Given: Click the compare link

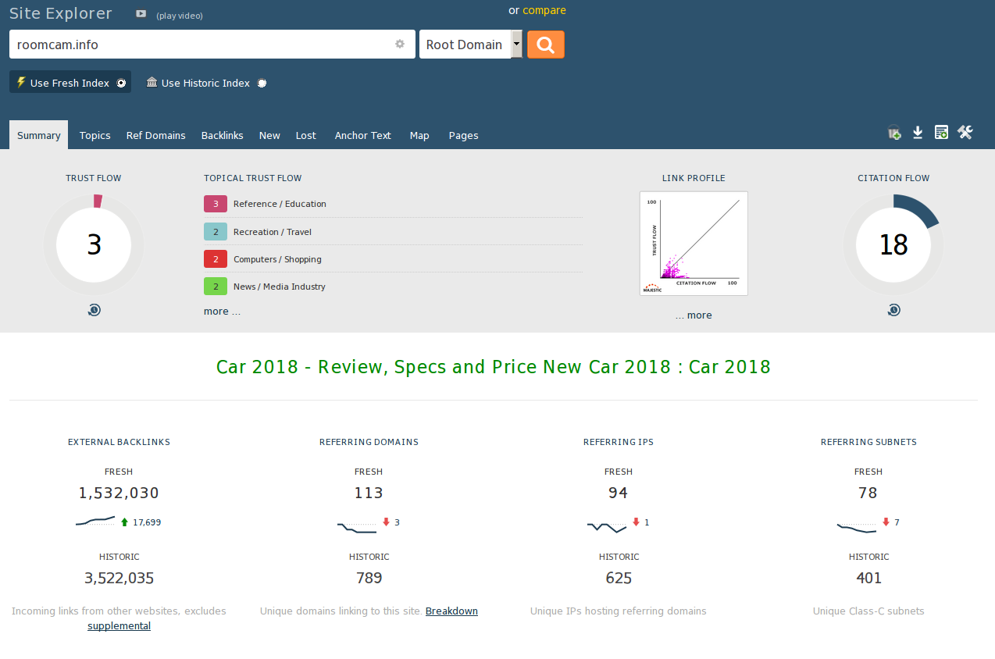Looking at the screenshot, I should (x=544, y=10).
